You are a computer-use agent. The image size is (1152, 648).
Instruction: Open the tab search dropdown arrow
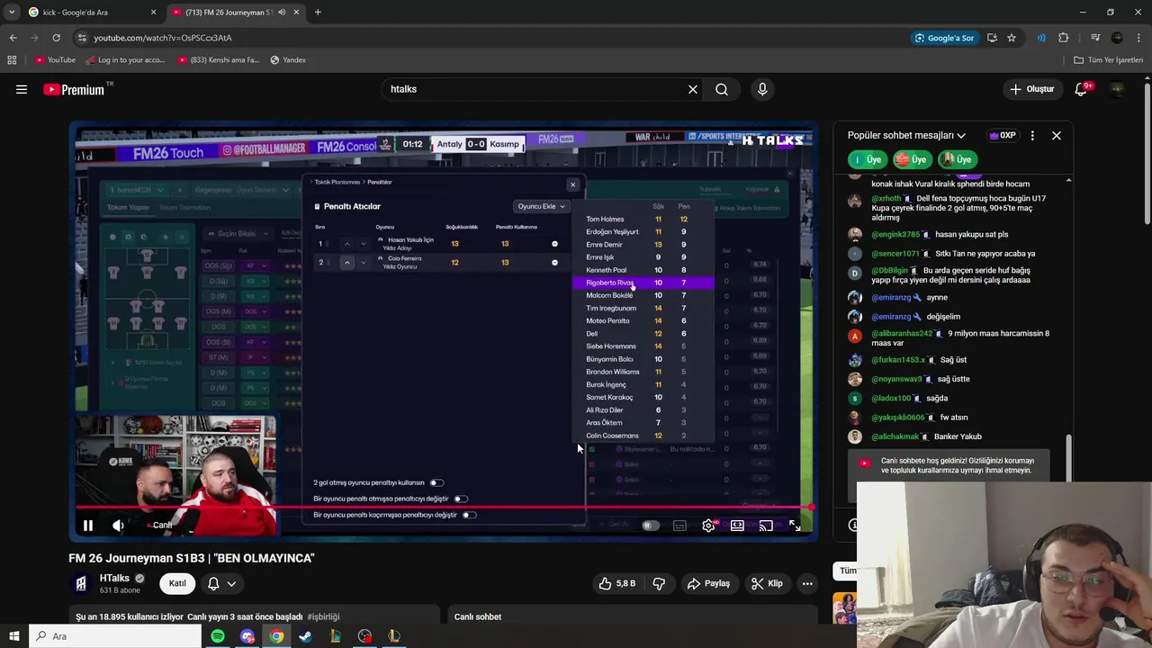click(x=12, y=13)
